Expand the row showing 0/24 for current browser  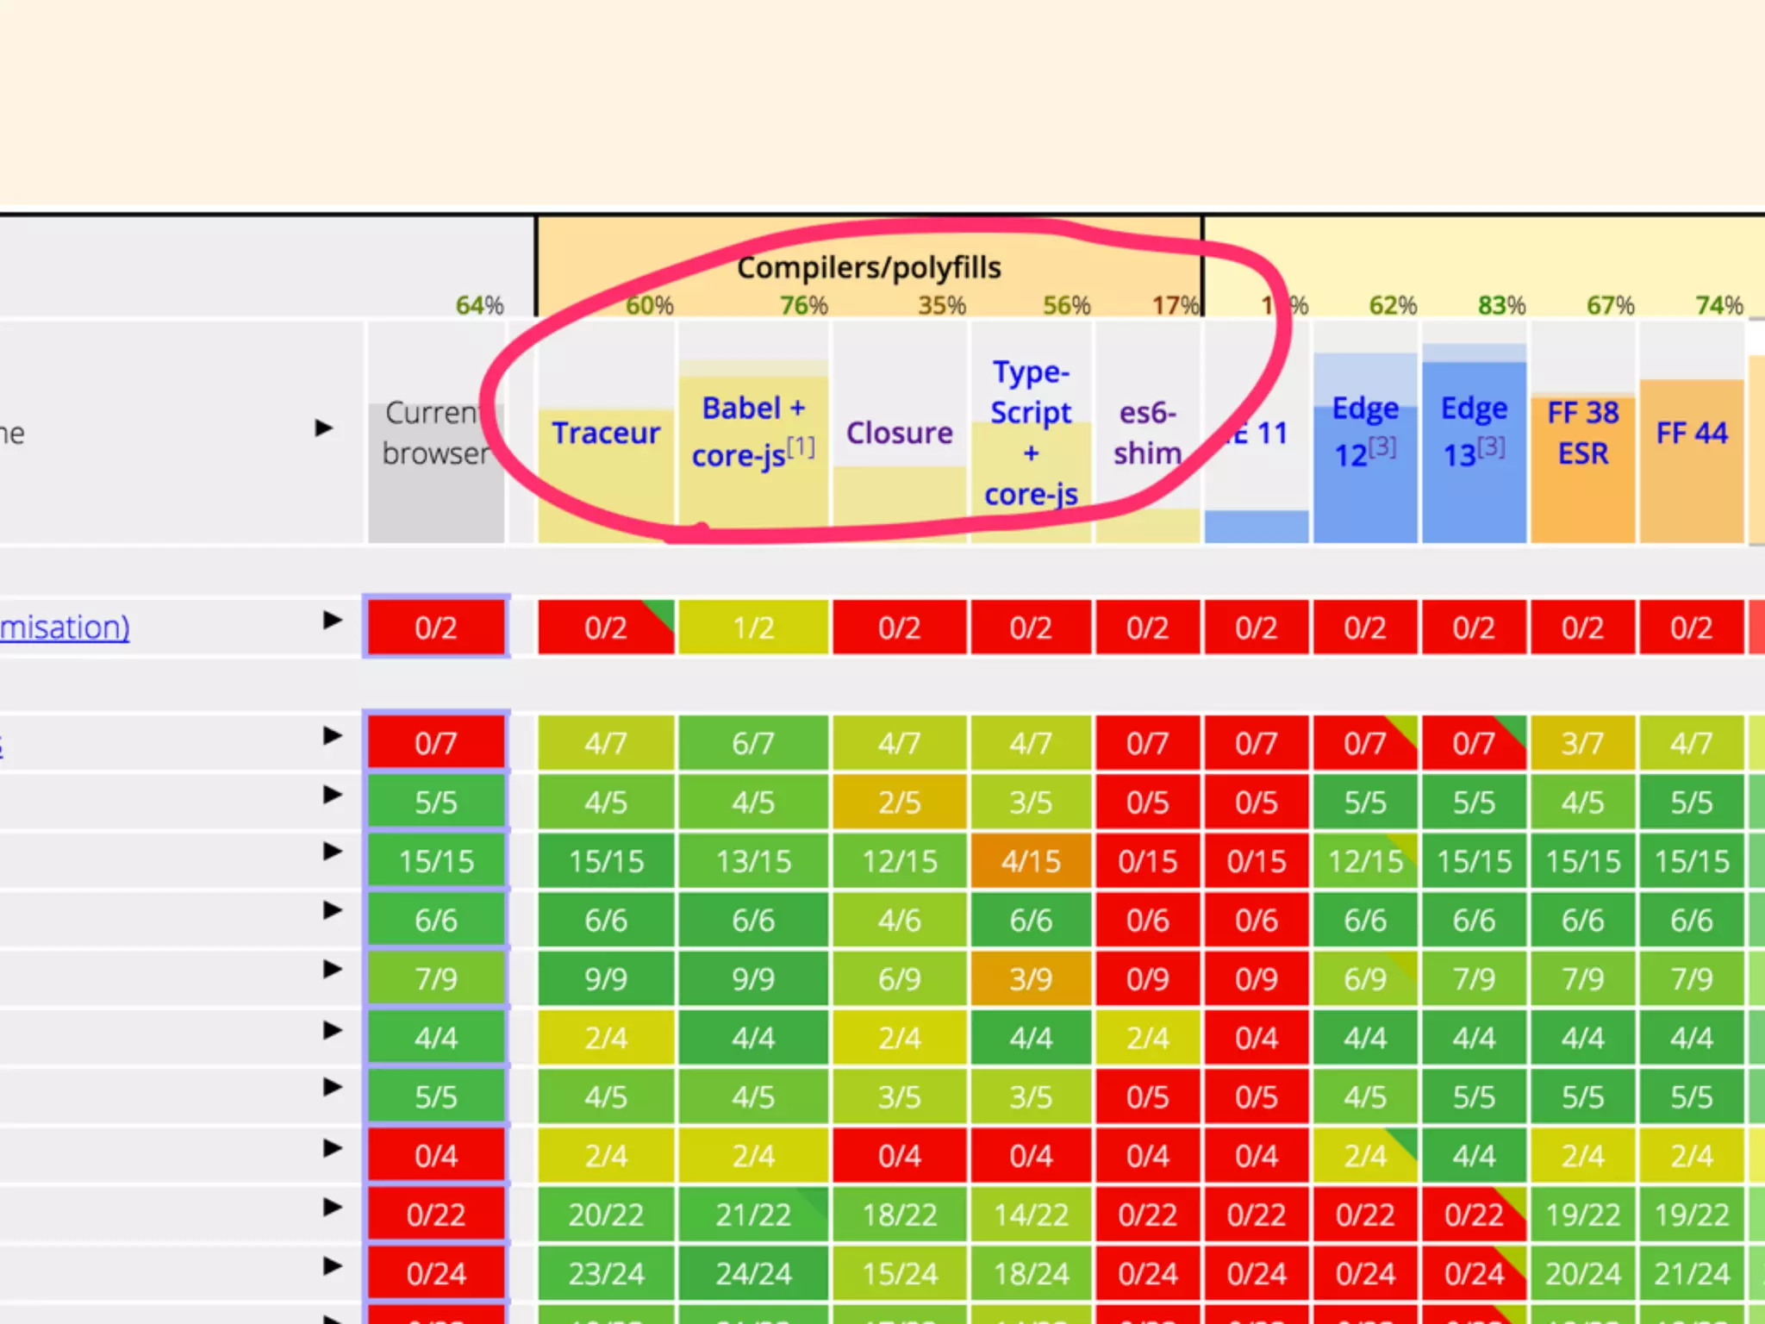click(x=333, y=1266)
